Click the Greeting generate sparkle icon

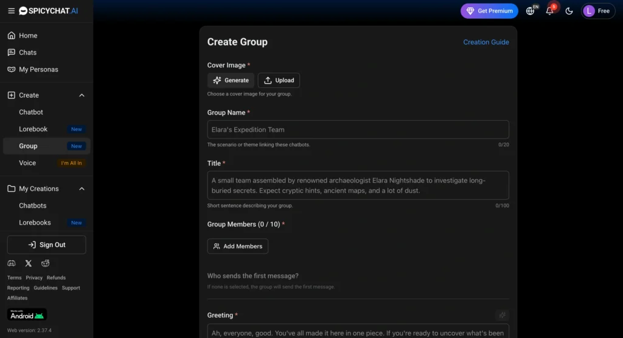502,316
